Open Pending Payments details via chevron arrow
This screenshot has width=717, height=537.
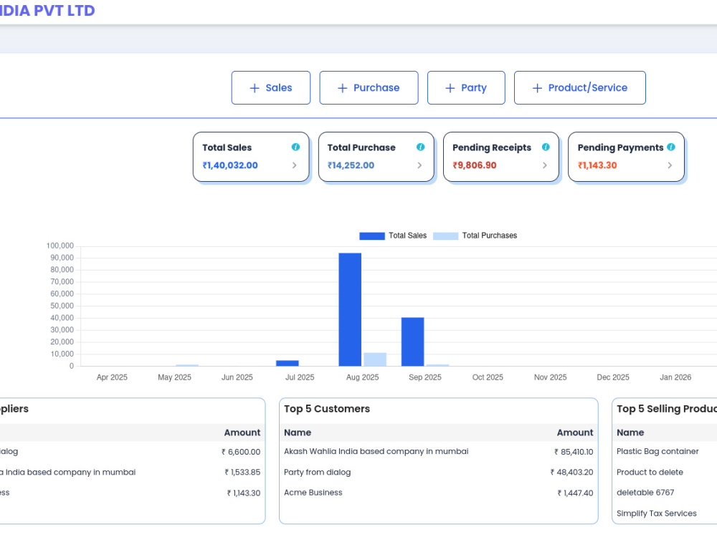tap(670, 165)
